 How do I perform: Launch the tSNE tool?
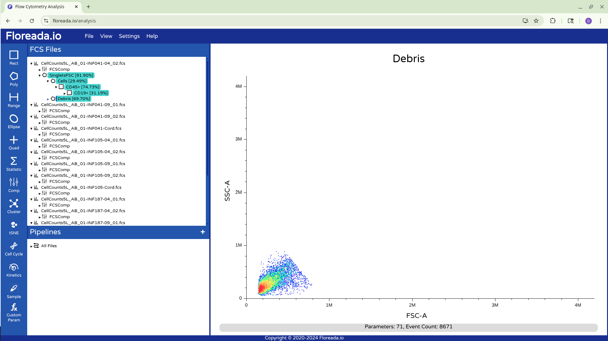click(14, 227)
